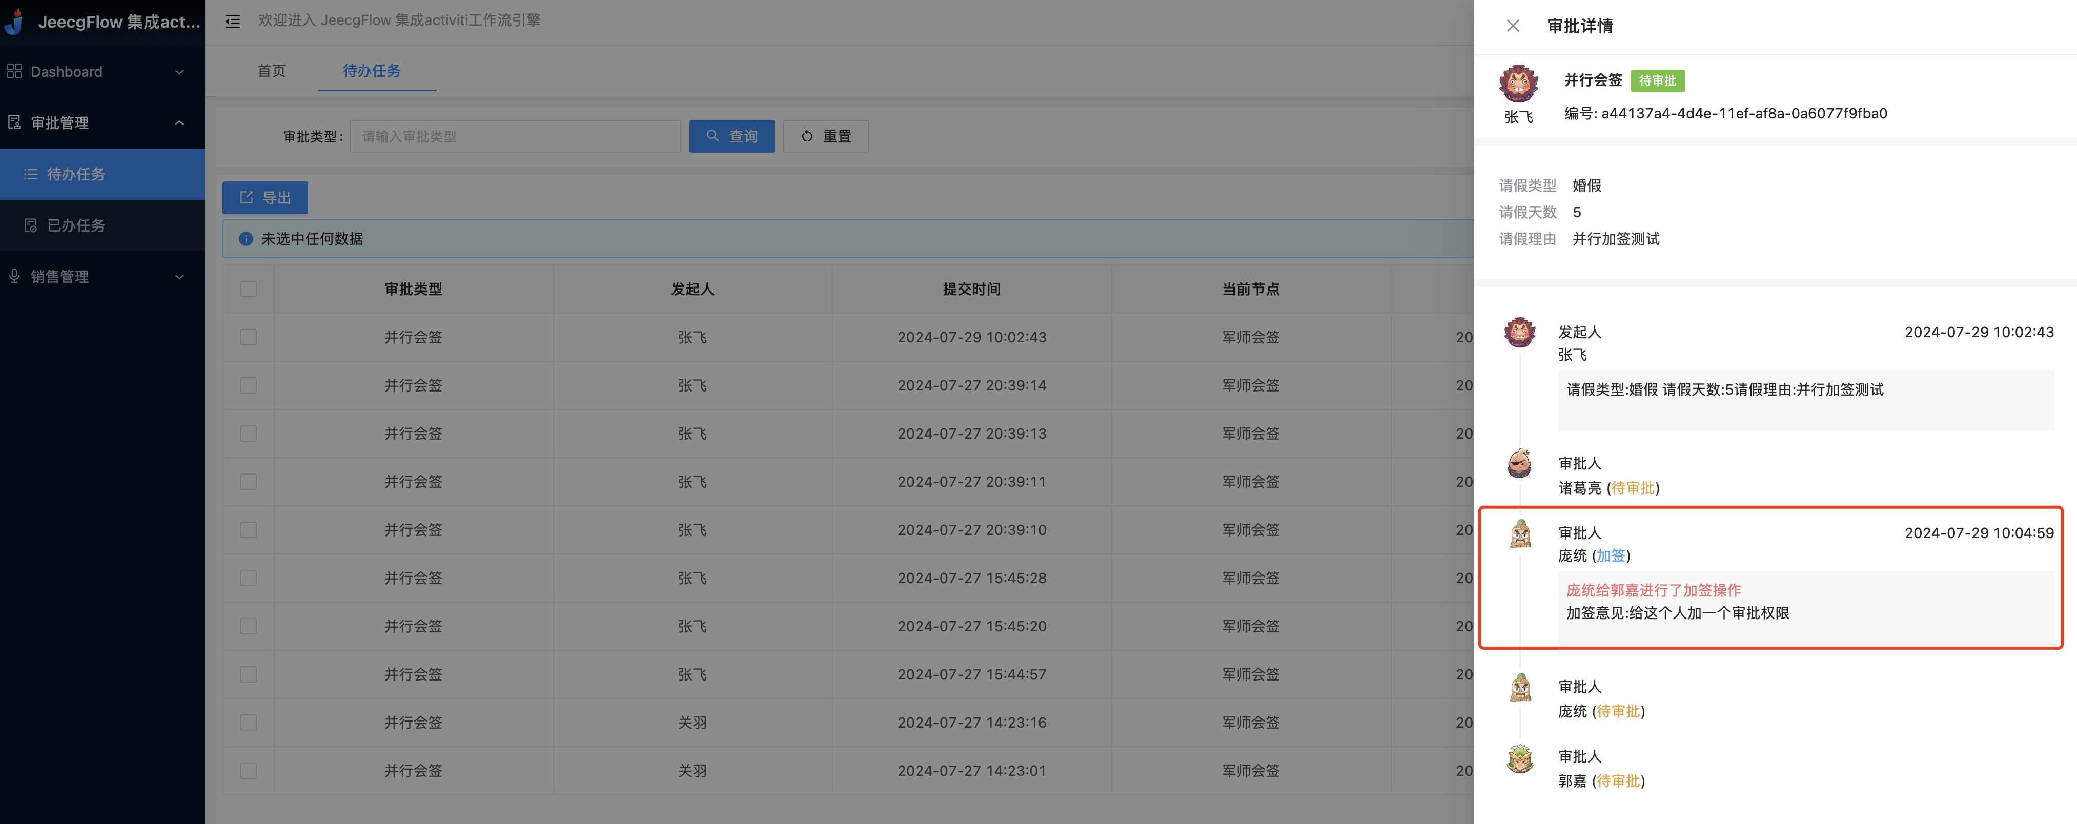This screenshot has width=2077, height=824.
Task: Open 待办任务 in the sidebar
Action: (76, 174)
